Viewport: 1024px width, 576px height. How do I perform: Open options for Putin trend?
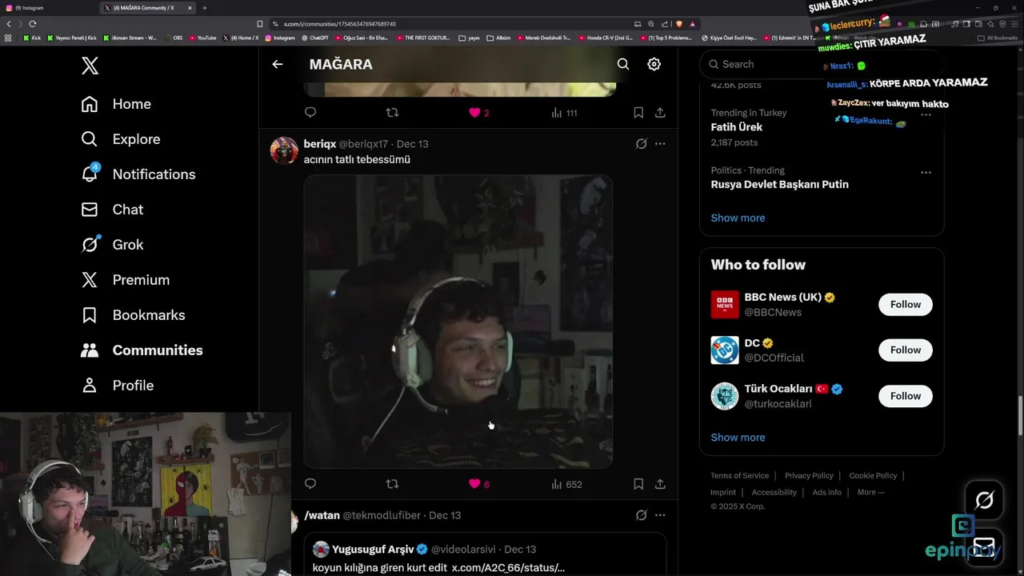[926, 172]
